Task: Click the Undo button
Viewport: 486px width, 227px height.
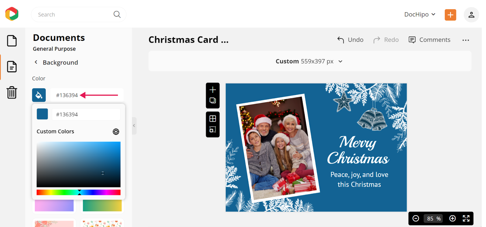Action: coord(350,40)
